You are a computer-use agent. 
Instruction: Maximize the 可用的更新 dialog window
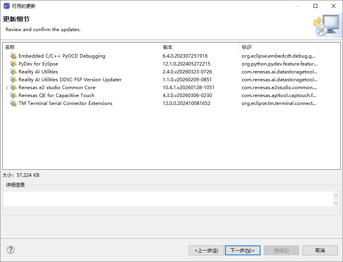click(315, 6)
